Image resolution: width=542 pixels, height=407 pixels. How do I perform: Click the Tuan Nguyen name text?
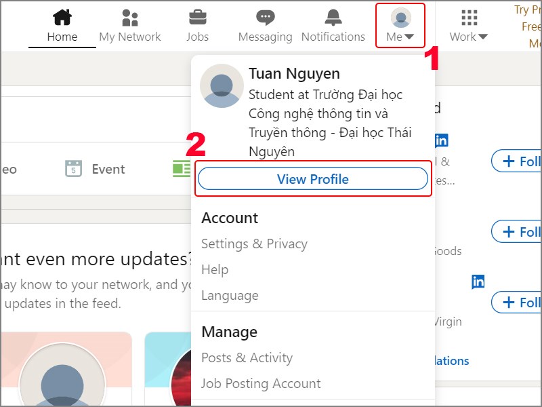[x=294, y=74]
